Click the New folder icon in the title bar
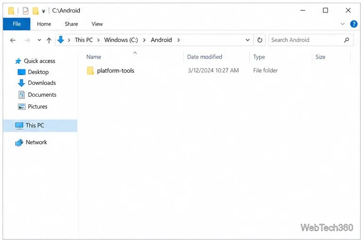Image resolution: width=361 pixels, height=240 pixels. pos(35,10)
